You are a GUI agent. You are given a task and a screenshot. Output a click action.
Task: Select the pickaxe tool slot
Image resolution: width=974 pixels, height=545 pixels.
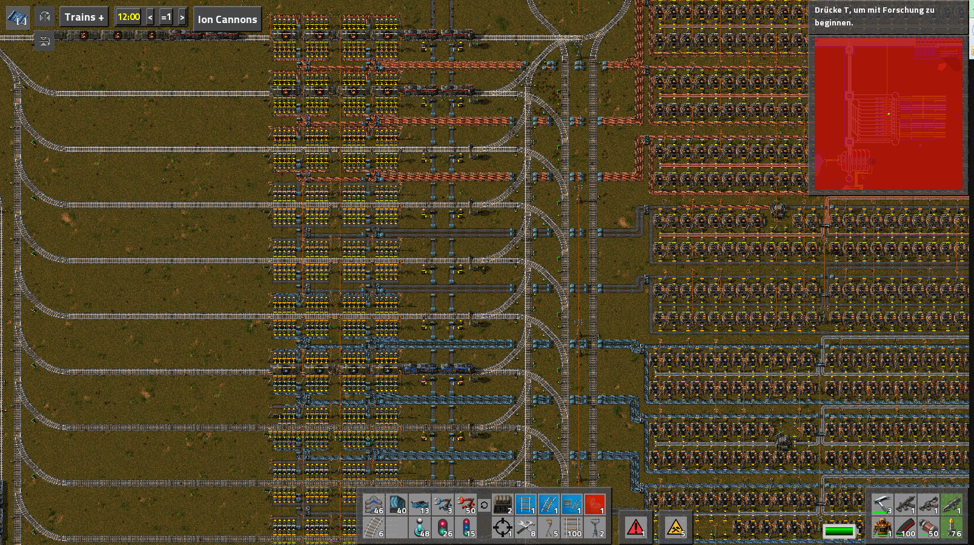pyautogui.click(x=883, y=504)
